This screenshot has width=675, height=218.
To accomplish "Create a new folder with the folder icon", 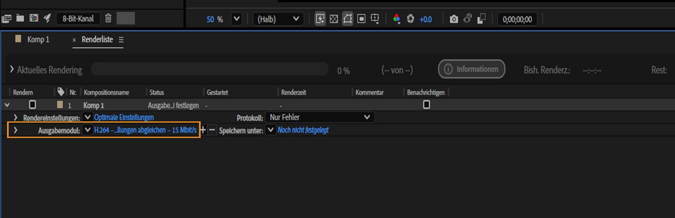I will 20,18.
